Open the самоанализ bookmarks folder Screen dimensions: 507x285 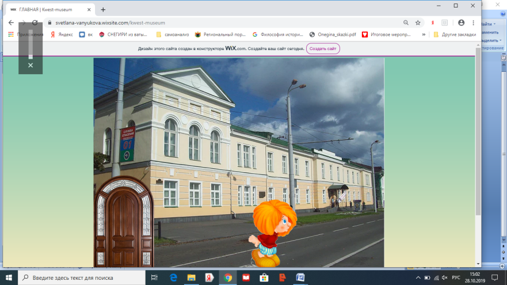coord(172,35)
